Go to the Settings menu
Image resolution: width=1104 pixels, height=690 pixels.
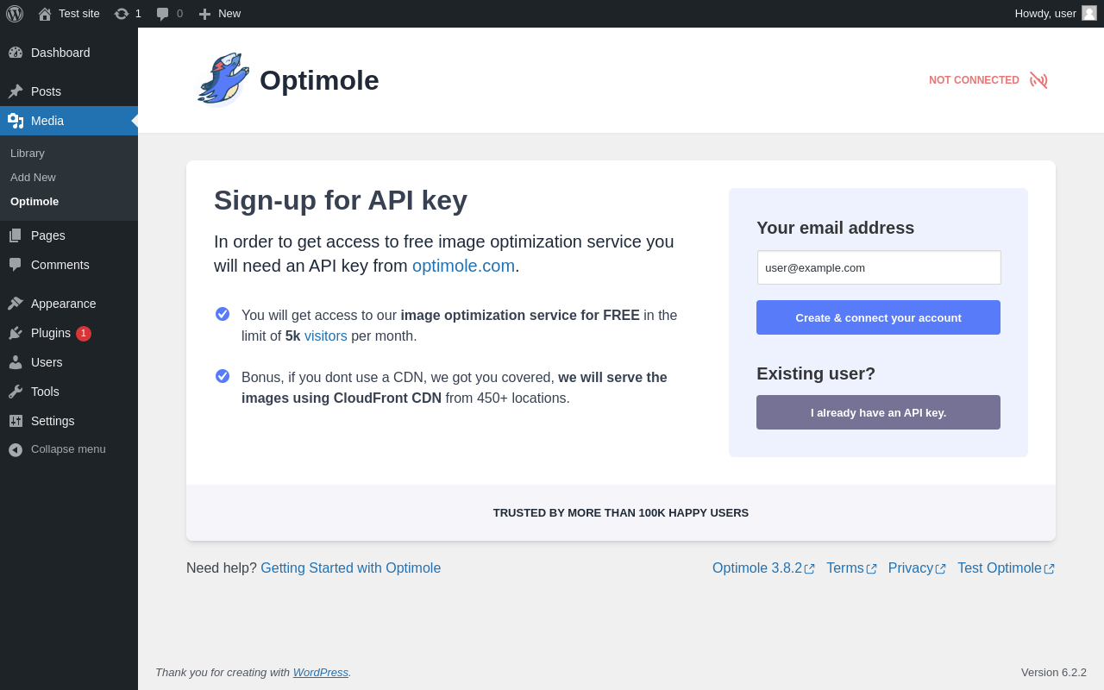(x=53, y=421)
